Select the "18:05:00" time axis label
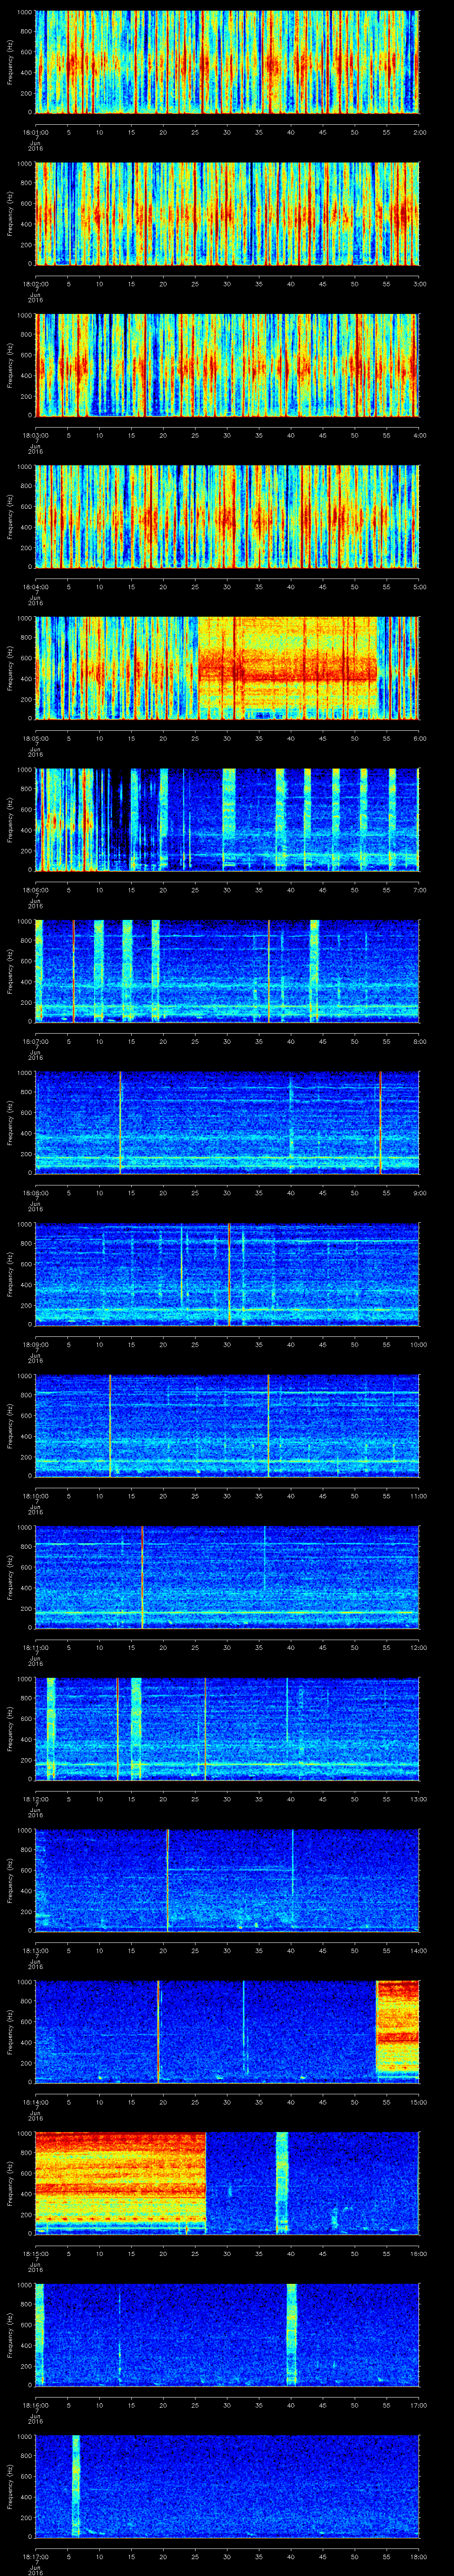The width and height of the screenshot is (454, 2576). click(35, 737)
